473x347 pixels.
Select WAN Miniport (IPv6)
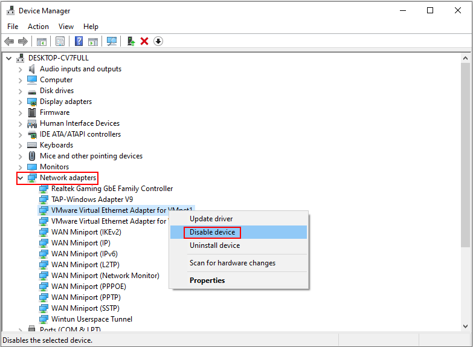[85, 254]
